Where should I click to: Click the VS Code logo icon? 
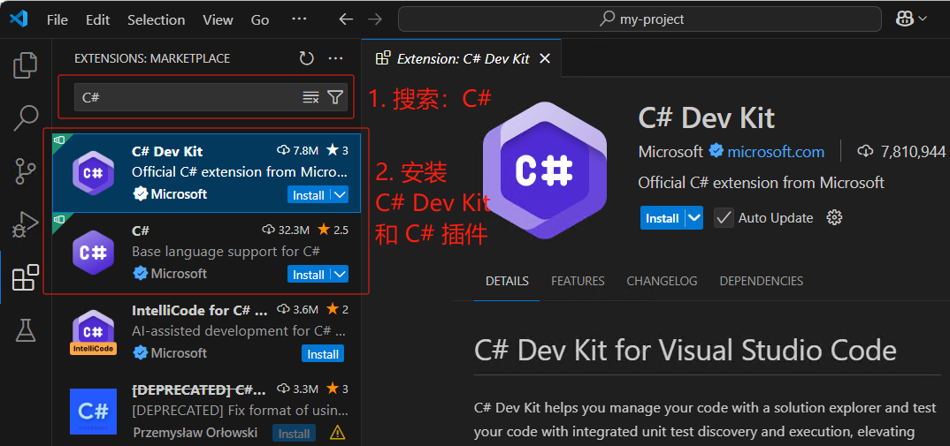19,19
